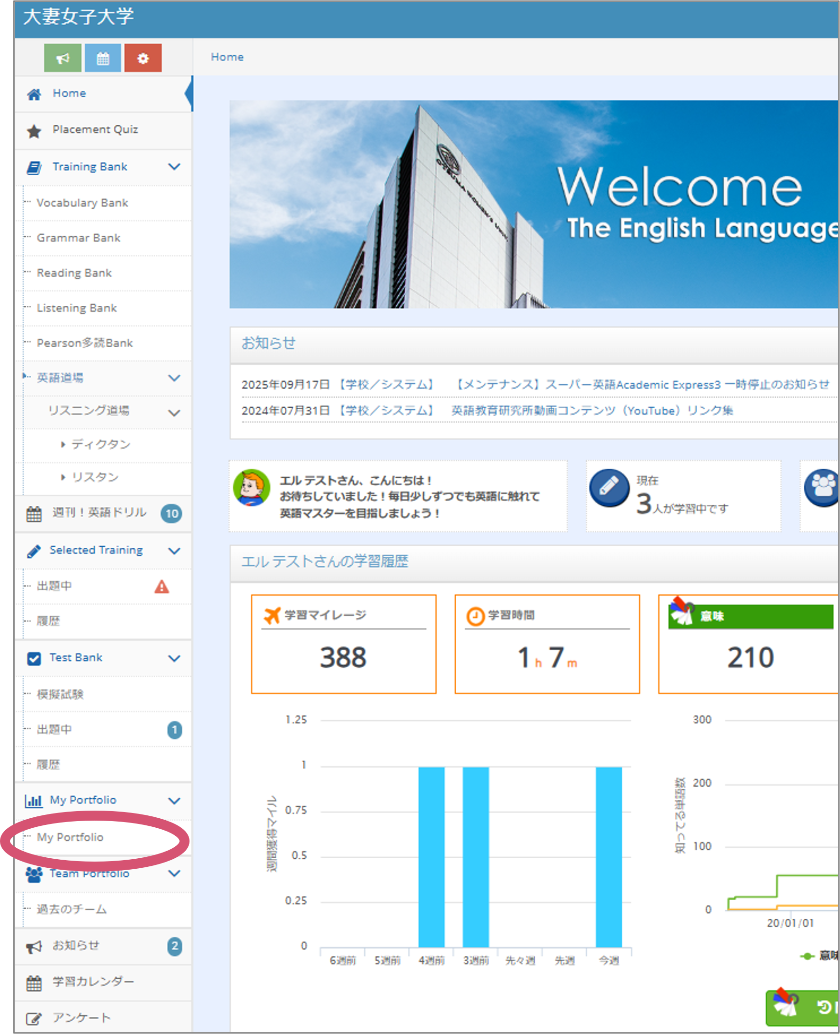Click the blue pencil icon for current learners
Image resolution: width=840 pixels, height=1034 pixels.
click(x=609, y=488)
